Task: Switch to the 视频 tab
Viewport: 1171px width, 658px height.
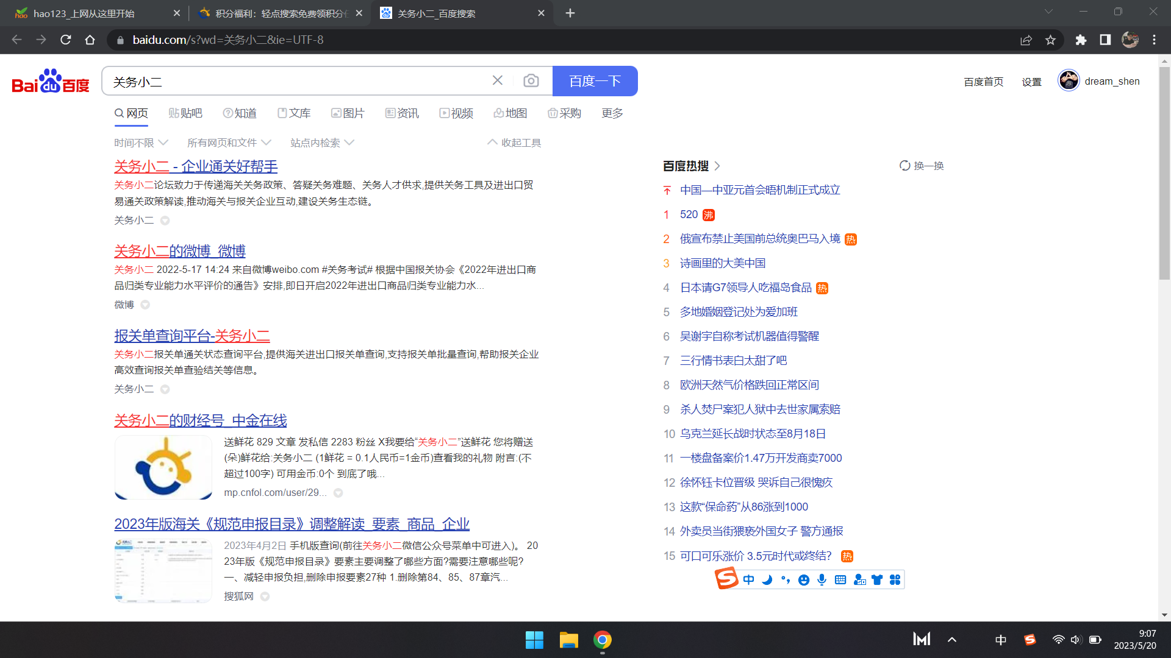Action: (x=456, y=113)
